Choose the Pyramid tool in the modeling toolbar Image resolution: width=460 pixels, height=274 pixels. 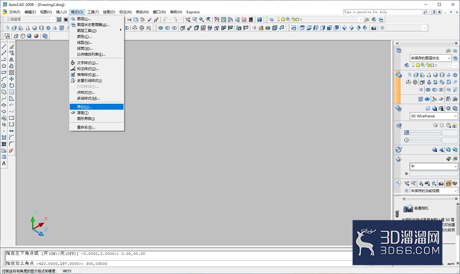tap(55, 28)
